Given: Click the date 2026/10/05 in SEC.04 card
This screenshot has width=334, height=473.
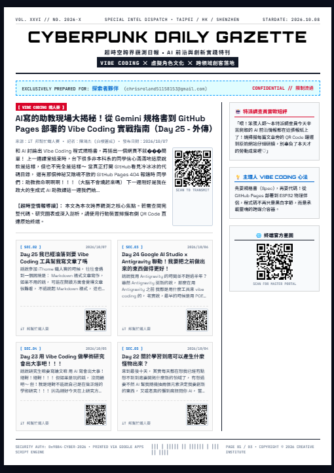Looking at the screenshot, I should click(x=96, y=349).
